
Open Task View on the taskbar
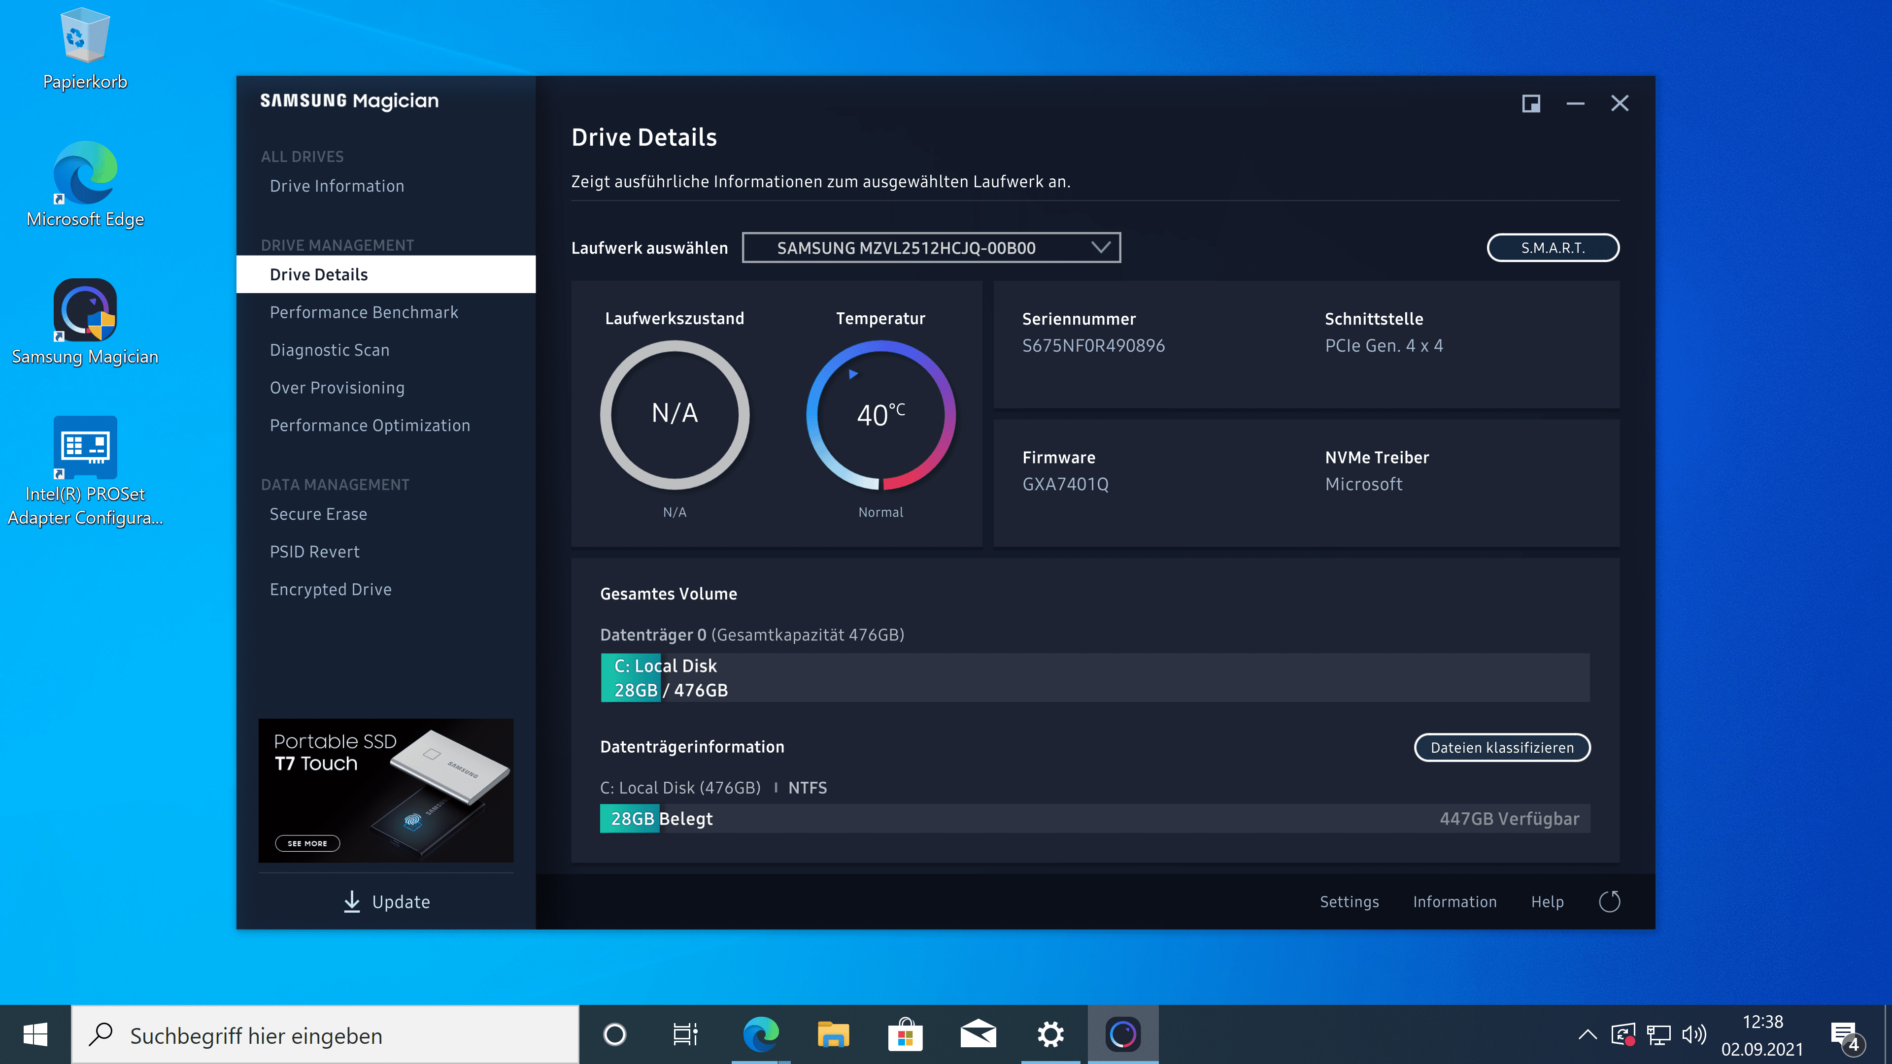coord(685,1034)
